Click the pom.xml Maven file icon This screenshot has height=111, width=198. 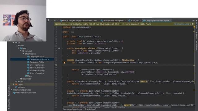click(x=16, y=87)
